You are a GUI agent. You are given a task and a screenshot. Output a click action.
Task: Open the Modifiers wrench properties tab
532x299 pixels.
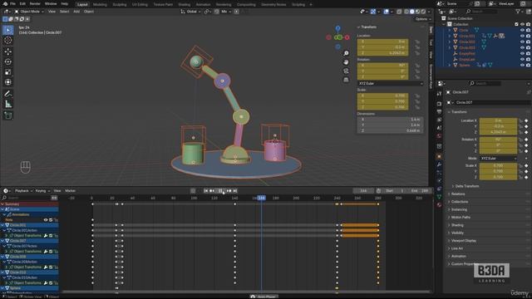point(439,164)
